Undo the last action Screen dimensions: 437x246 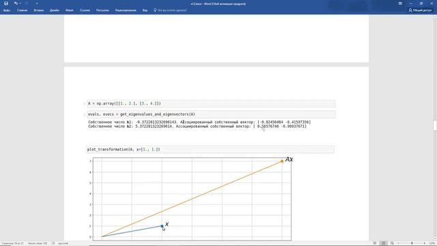(16, 3)
